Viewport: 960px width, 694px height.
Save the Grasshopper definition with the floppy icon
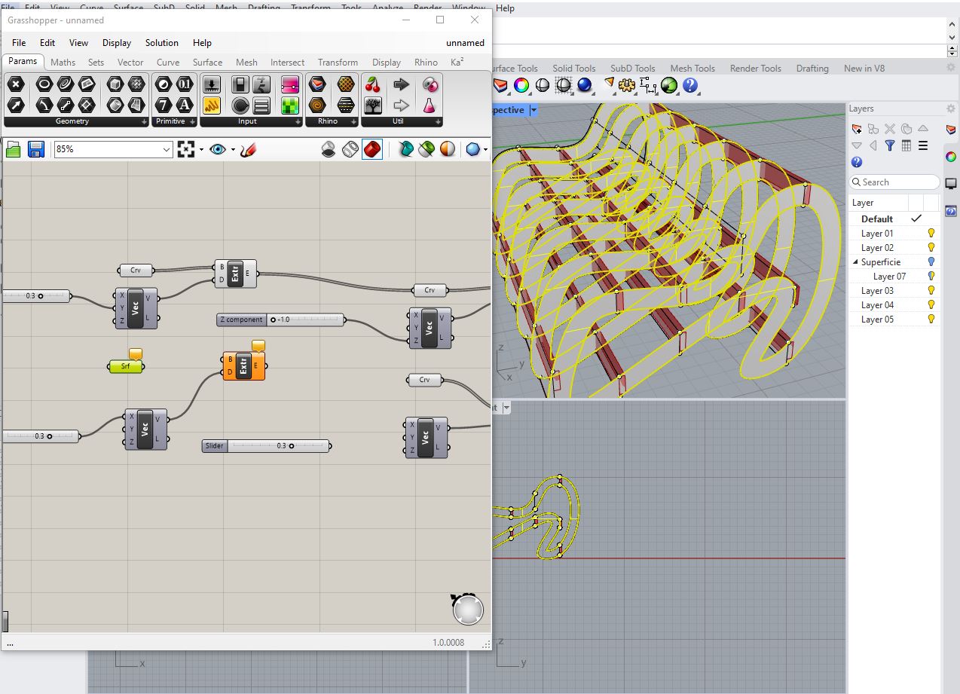pos(35,149)
